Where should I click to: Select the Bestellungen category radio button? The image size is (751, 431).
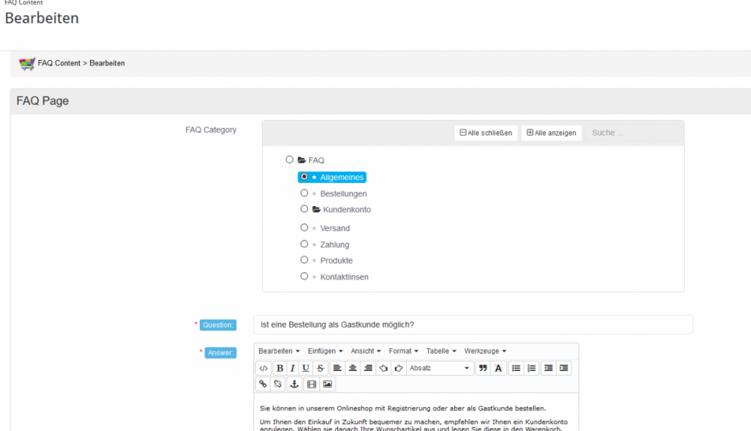pos(304,193)
